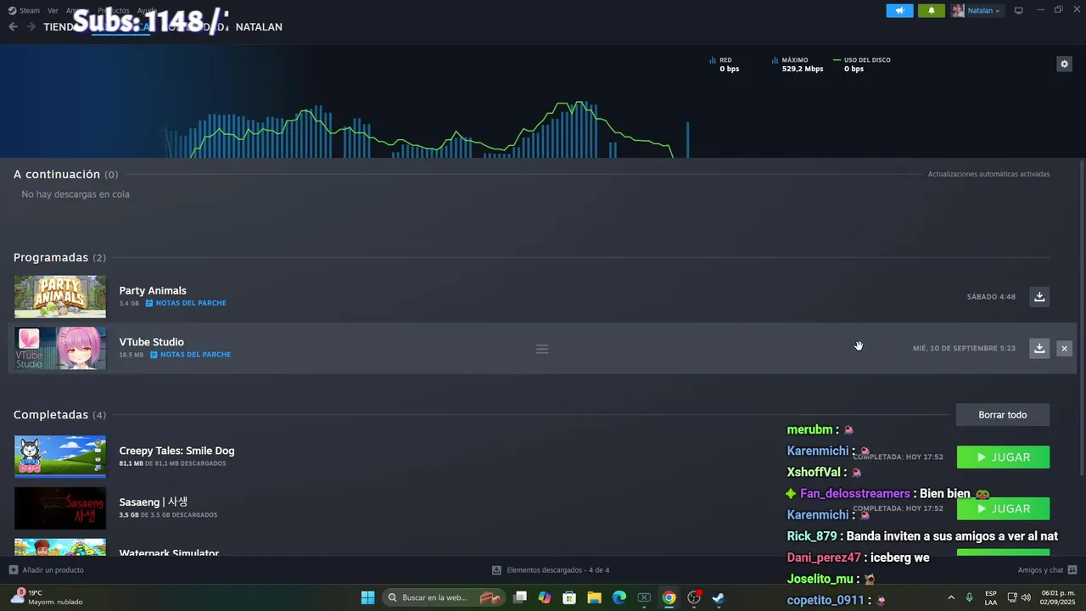
Task: Download VTube Studio update now
Action: pyautogui.click(x=1038, y=348)
